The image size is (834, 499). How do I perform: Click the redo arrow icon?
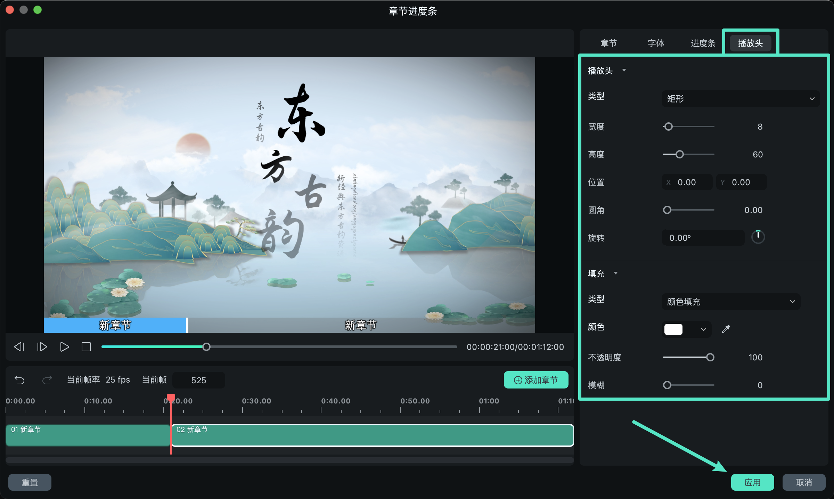point(47,380)
